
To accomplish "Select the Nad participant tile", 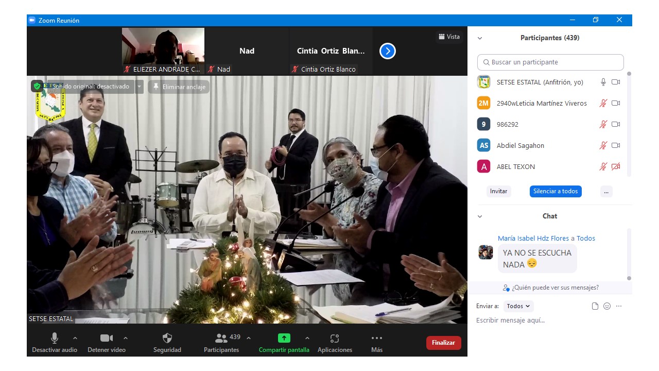I will tap(247, 50).
